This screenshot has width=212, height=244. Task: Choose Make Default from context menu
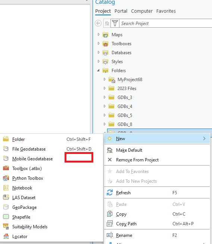pos(157,150)
